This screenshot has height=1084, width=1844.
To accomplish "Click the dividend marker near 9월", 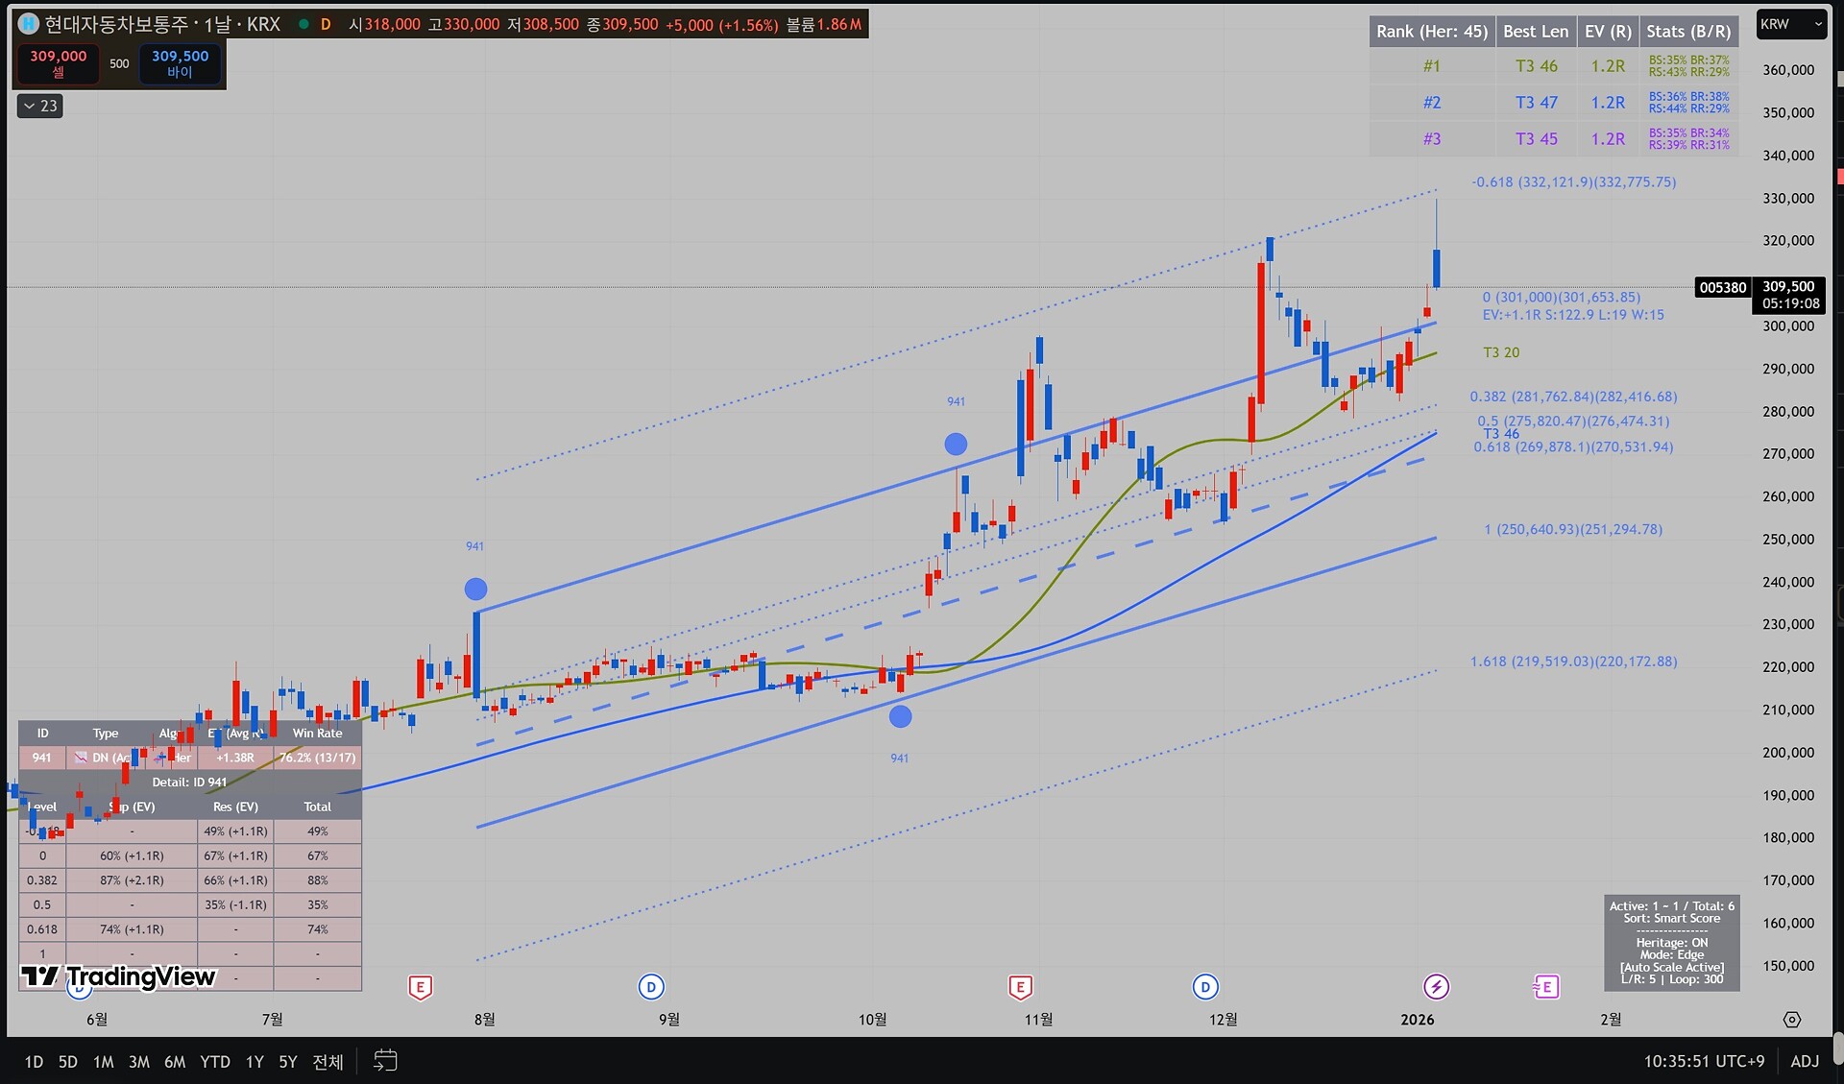I will 650,986.
